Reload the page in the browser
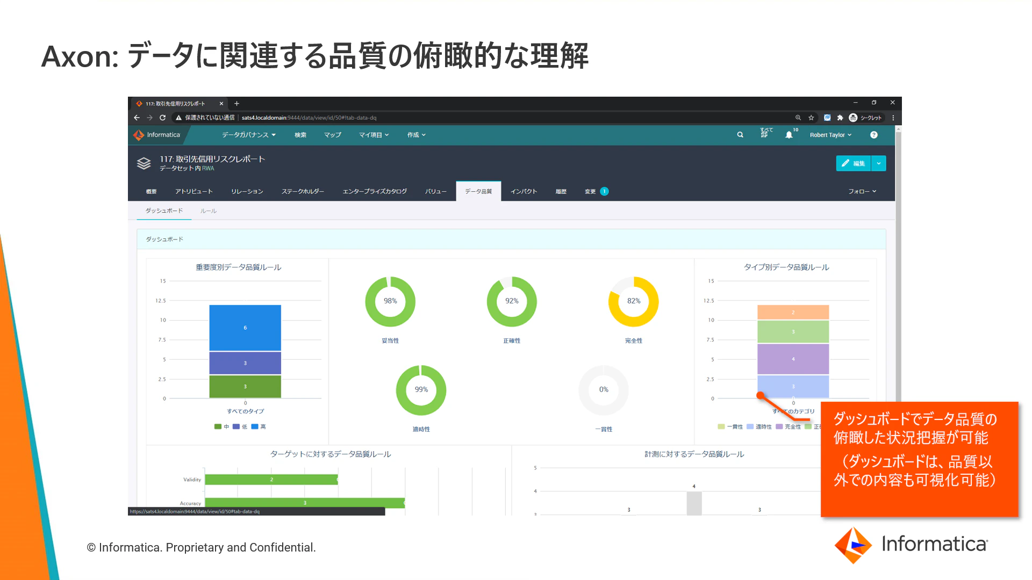 pyautogui.click(x=162, y=118)
